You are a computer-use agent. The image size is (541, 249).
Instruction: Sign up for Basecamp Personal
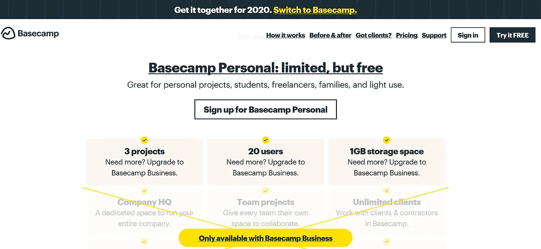click(265, 109)
